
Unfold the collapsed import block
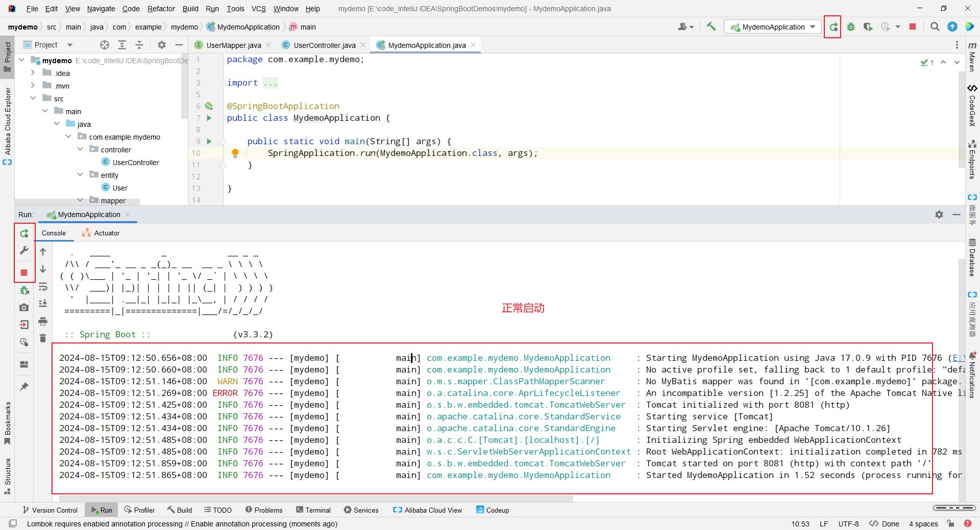point(223,83)
